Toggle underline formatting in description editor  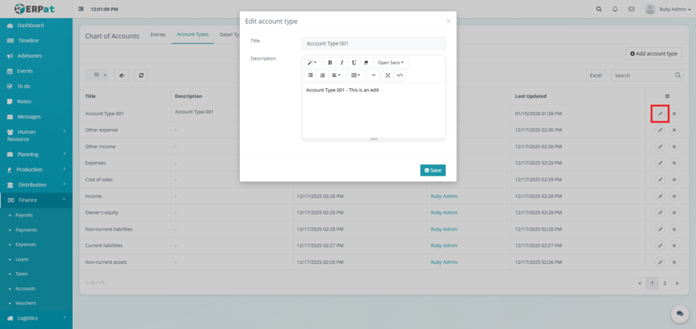[x=353, y=62]
